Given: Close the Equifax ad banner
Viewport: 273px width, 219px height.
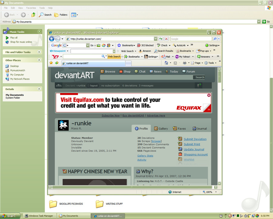Looking at the screenshot, I should 209,95.
